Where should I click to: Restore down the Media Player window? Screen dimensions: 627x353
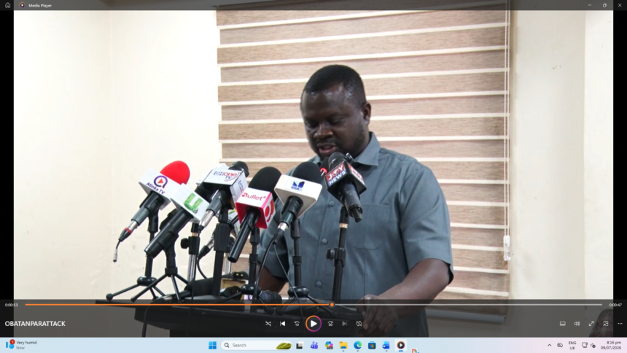tap(604, 5)
